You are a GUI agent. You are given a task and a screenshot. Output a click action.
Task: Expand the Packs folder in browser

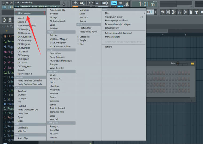click(x=9, y=104)
